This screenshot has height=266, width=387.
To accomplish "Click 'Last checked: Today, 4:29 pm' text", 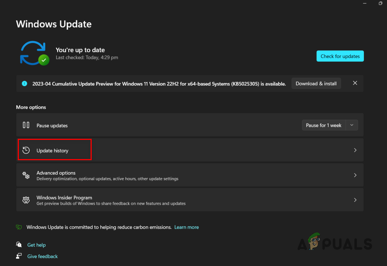I will coord(87,58).
